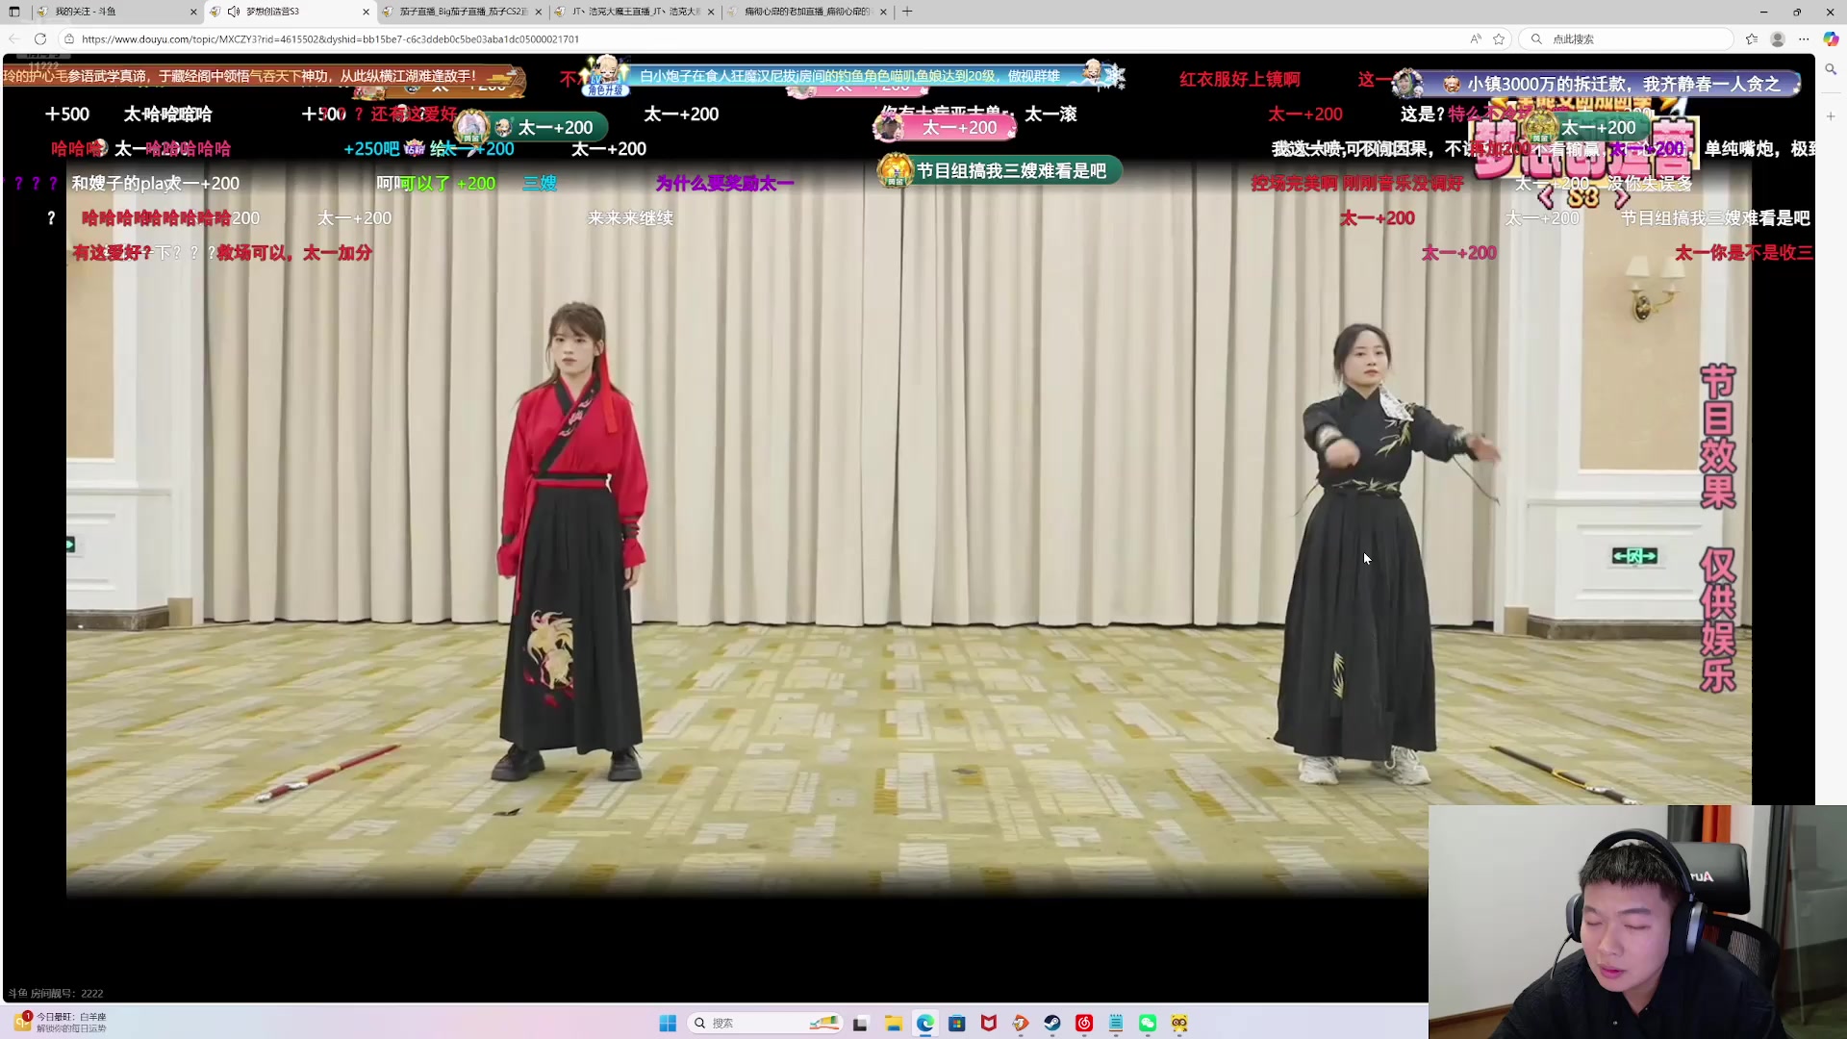Open the Windows Start menu
Screen dimensions: 1847x1039
pos(668,1023)
